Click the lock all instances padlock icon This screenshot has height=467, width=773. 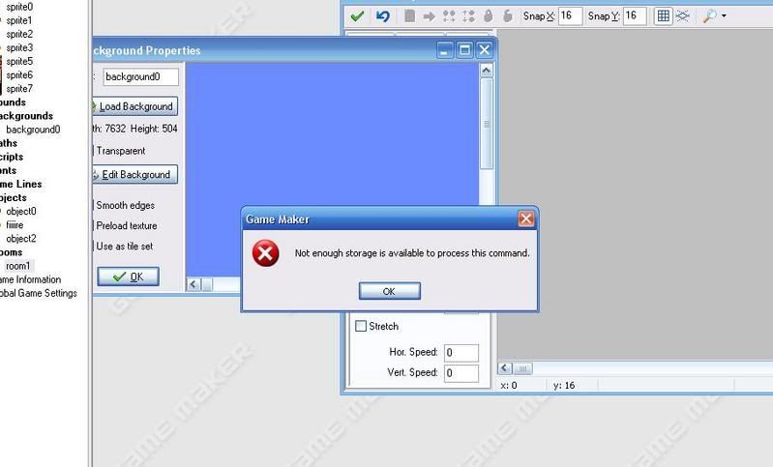(x=488, y=15)
